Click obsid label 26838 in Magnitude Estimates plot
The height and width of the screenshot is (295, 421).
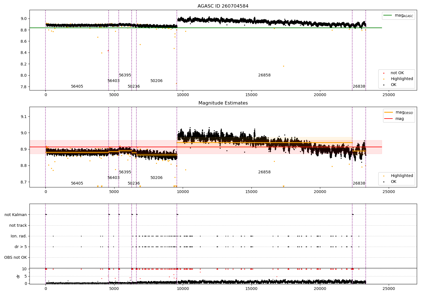[359, 183]
